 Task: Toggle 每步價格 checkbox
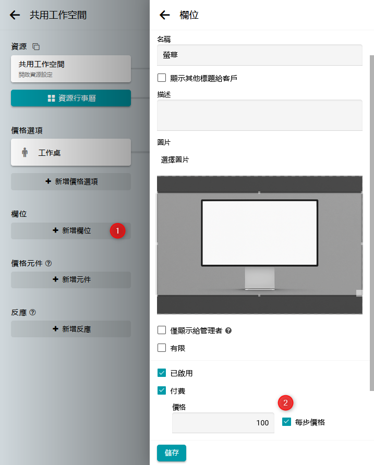[286, 422]
